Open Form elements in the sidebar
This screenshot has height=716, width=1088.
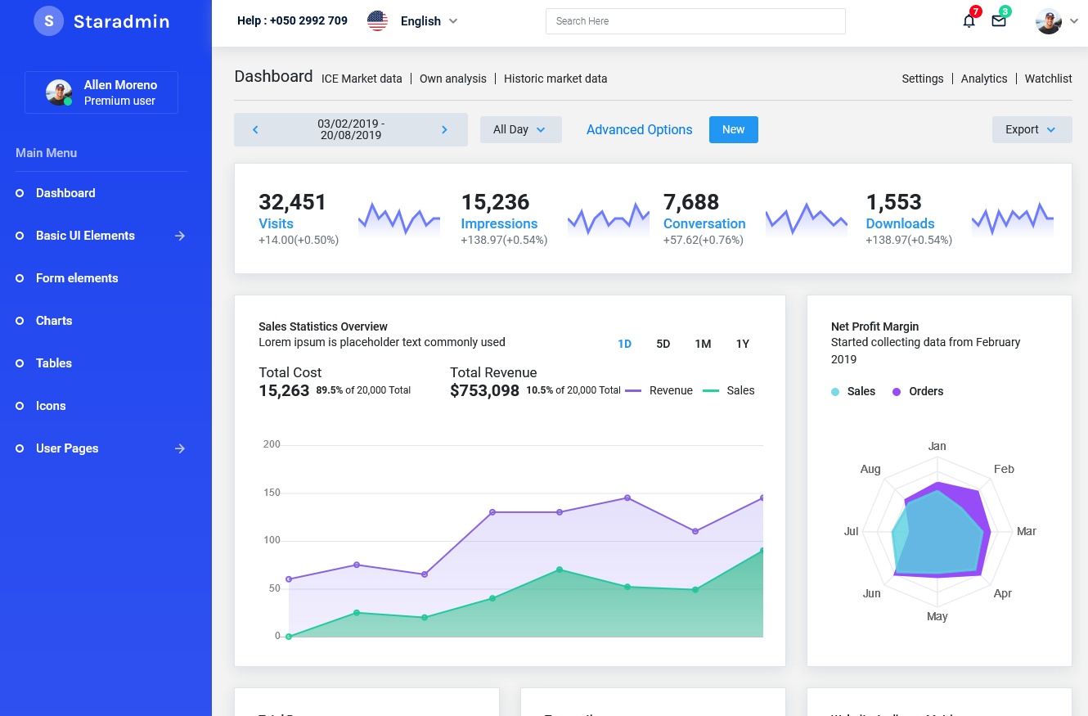[x=77, y=278]
